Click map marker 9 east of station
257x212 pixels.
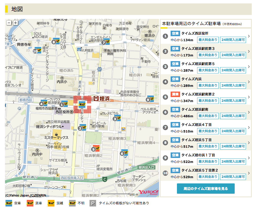point(150,99)
